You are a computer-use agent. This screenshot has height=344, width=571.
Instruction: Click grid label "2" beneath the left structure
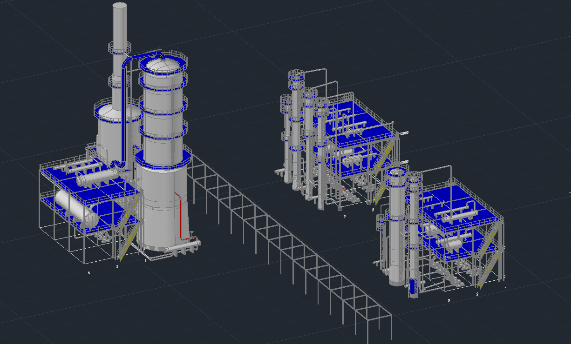117,266
